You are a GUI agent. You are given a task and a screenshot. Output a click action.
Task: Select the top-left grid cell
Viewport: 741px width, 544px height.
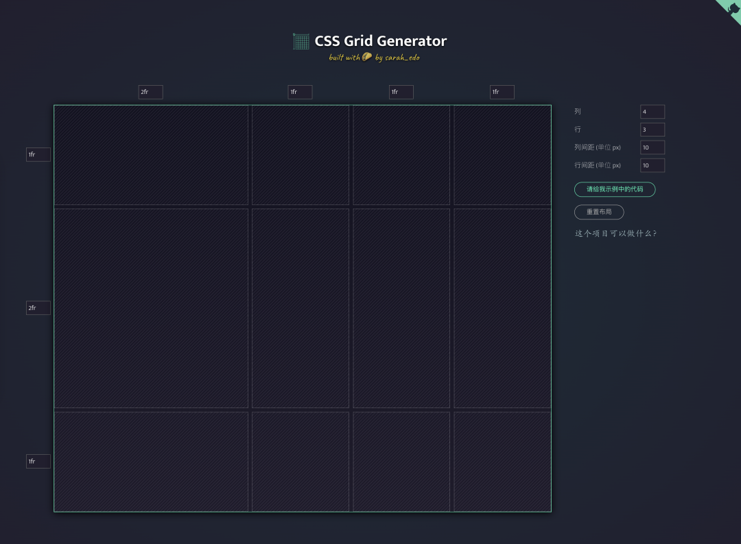coord(151,155)
